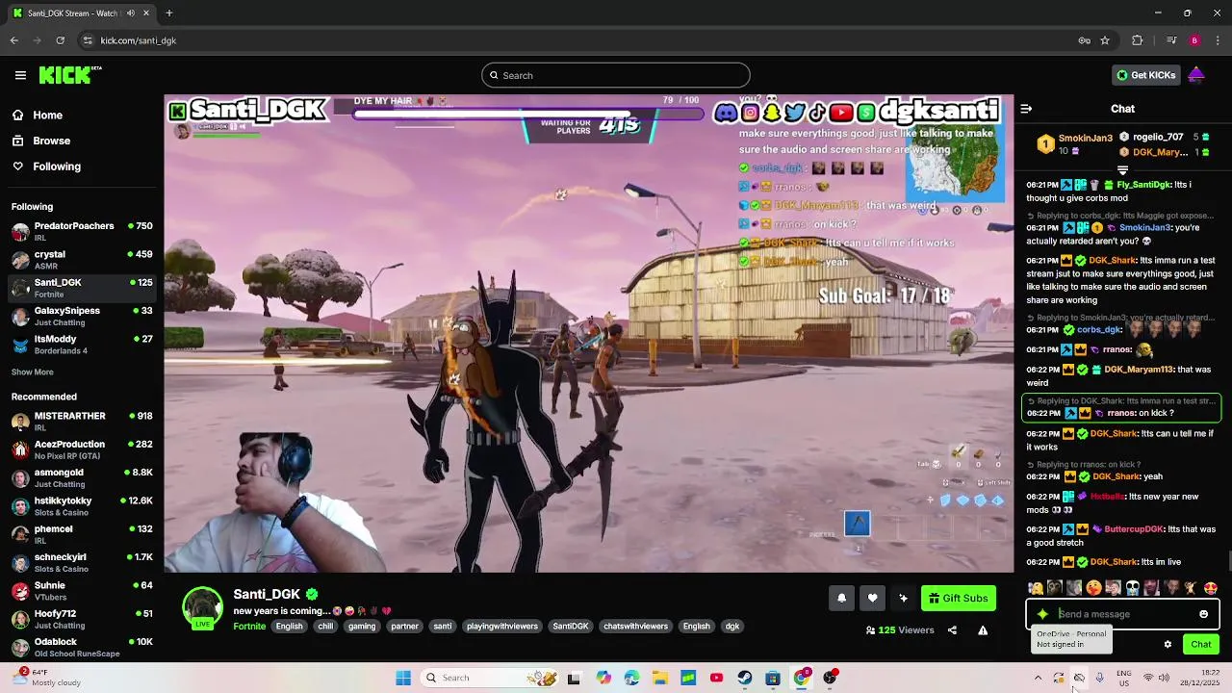
Task: Collapse the chat panel arrow icon
Action: point(1026,109)
